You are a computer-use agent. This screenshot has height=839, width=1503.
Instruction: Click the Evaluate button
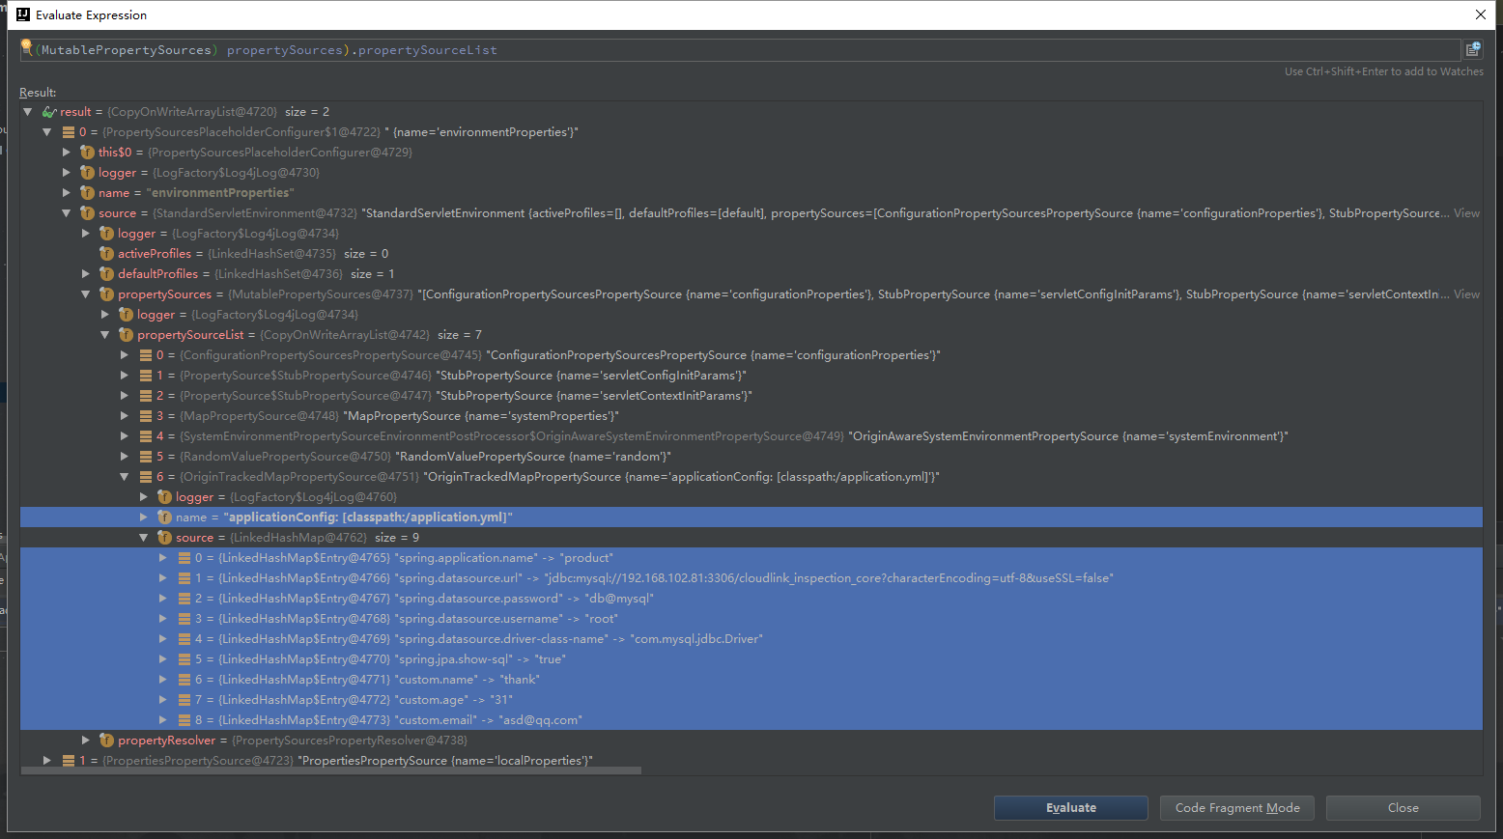pos(1069,807)
